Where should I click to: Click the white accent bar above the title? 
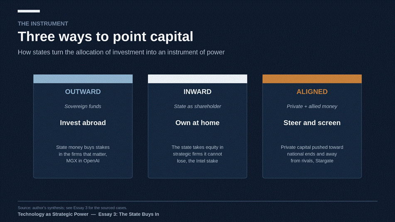29,11
